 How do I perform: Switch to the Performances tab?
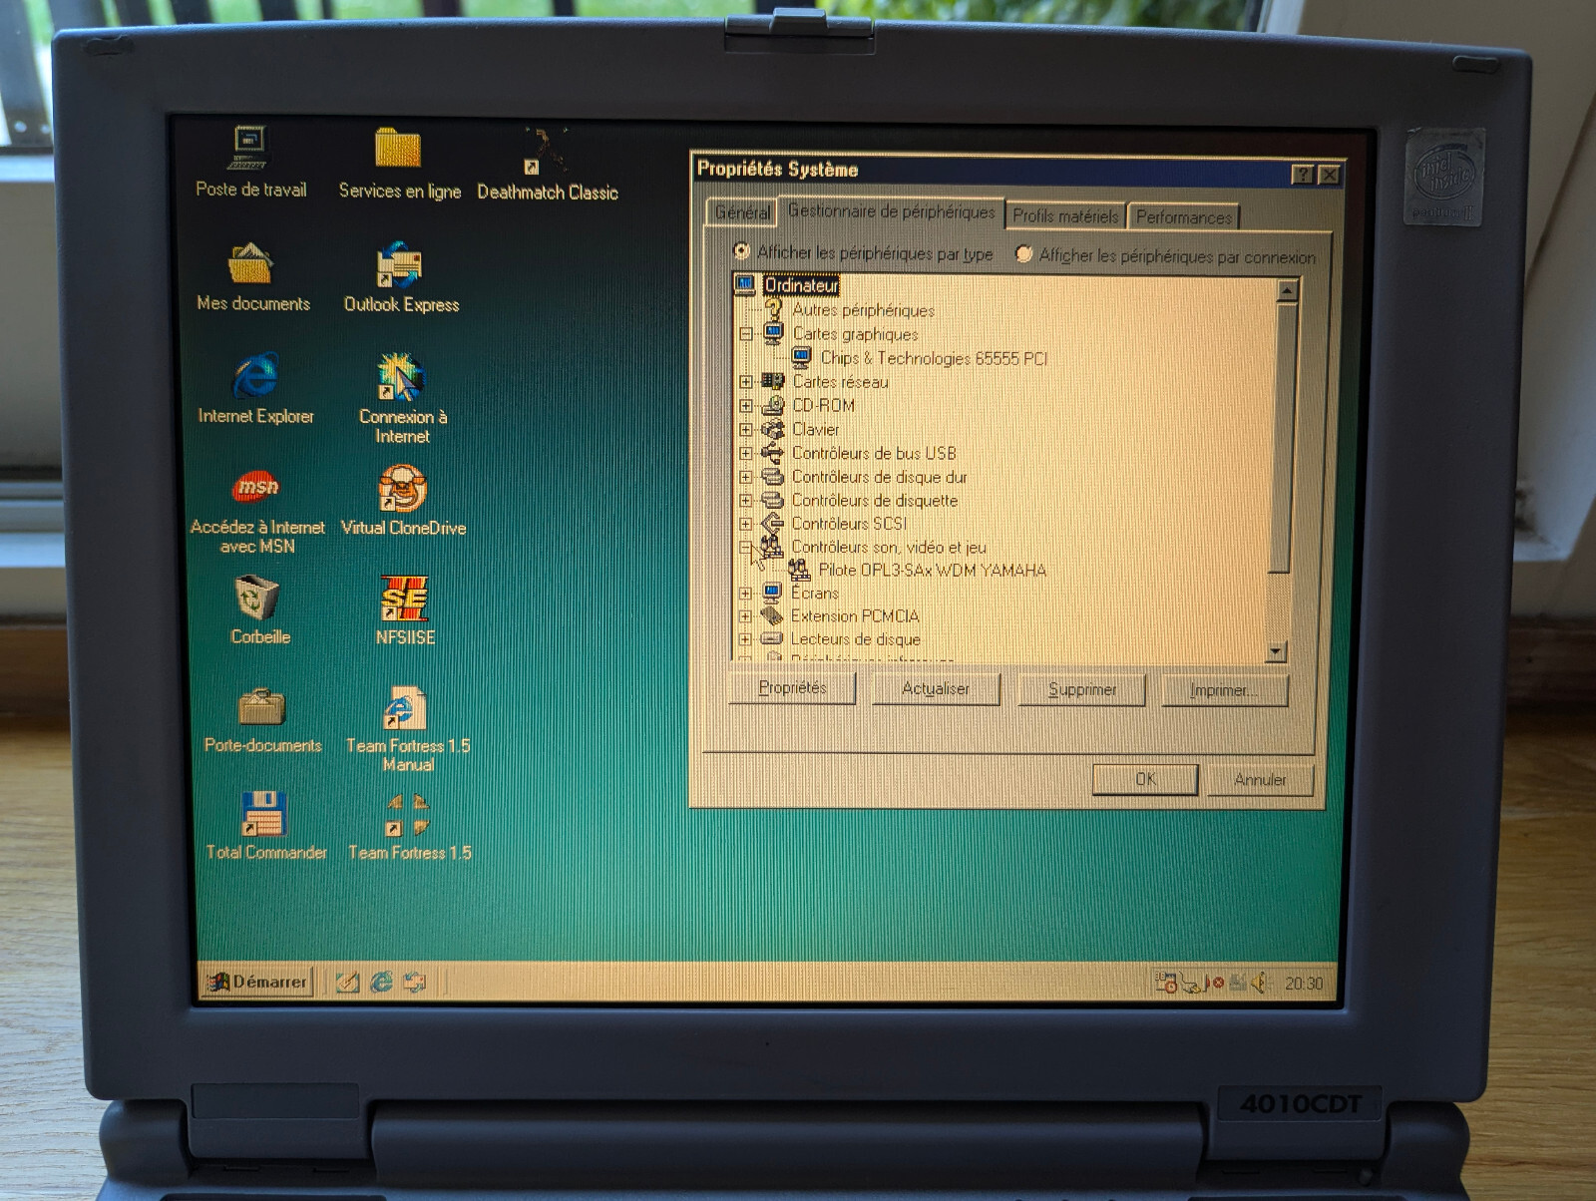pos(1183,216)
